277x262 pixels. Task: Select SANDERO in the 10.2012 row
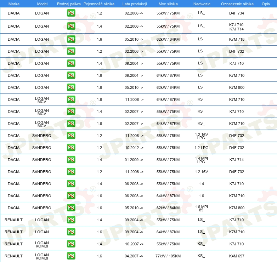pos(42,148)
